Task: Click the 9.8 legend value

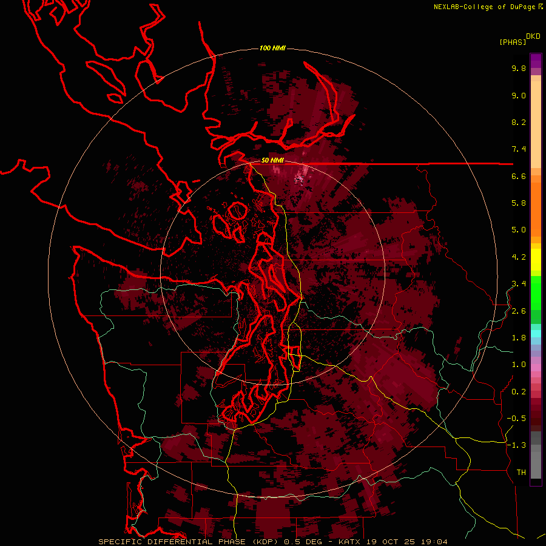Action: point(519,68)
